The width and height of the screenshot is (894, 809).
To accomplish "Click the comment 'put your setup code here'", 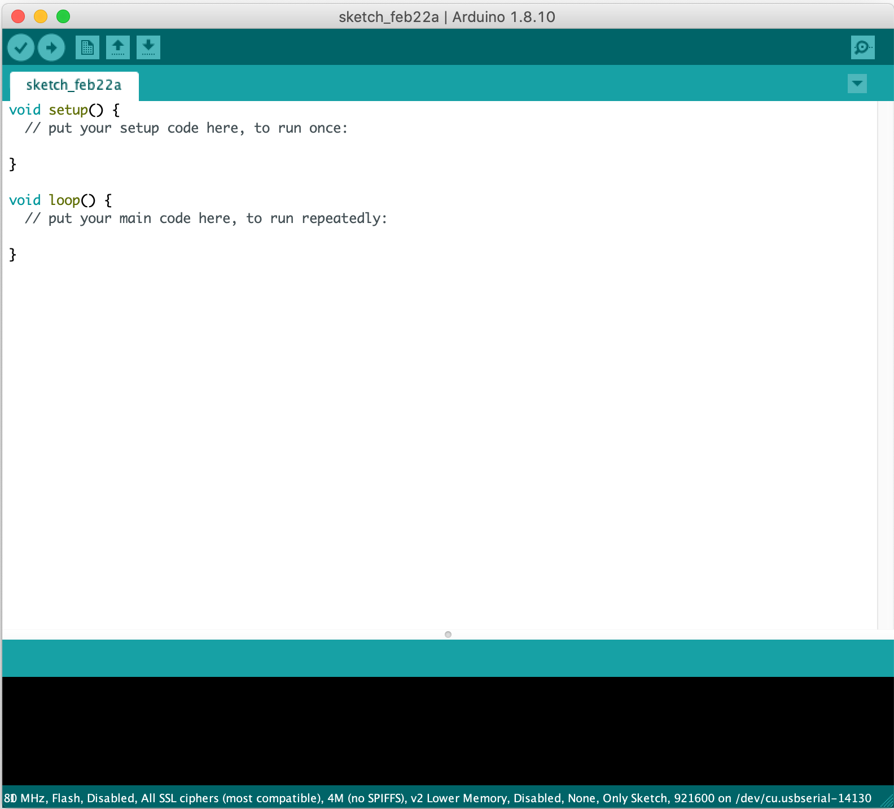I will [x=186, y=128].
